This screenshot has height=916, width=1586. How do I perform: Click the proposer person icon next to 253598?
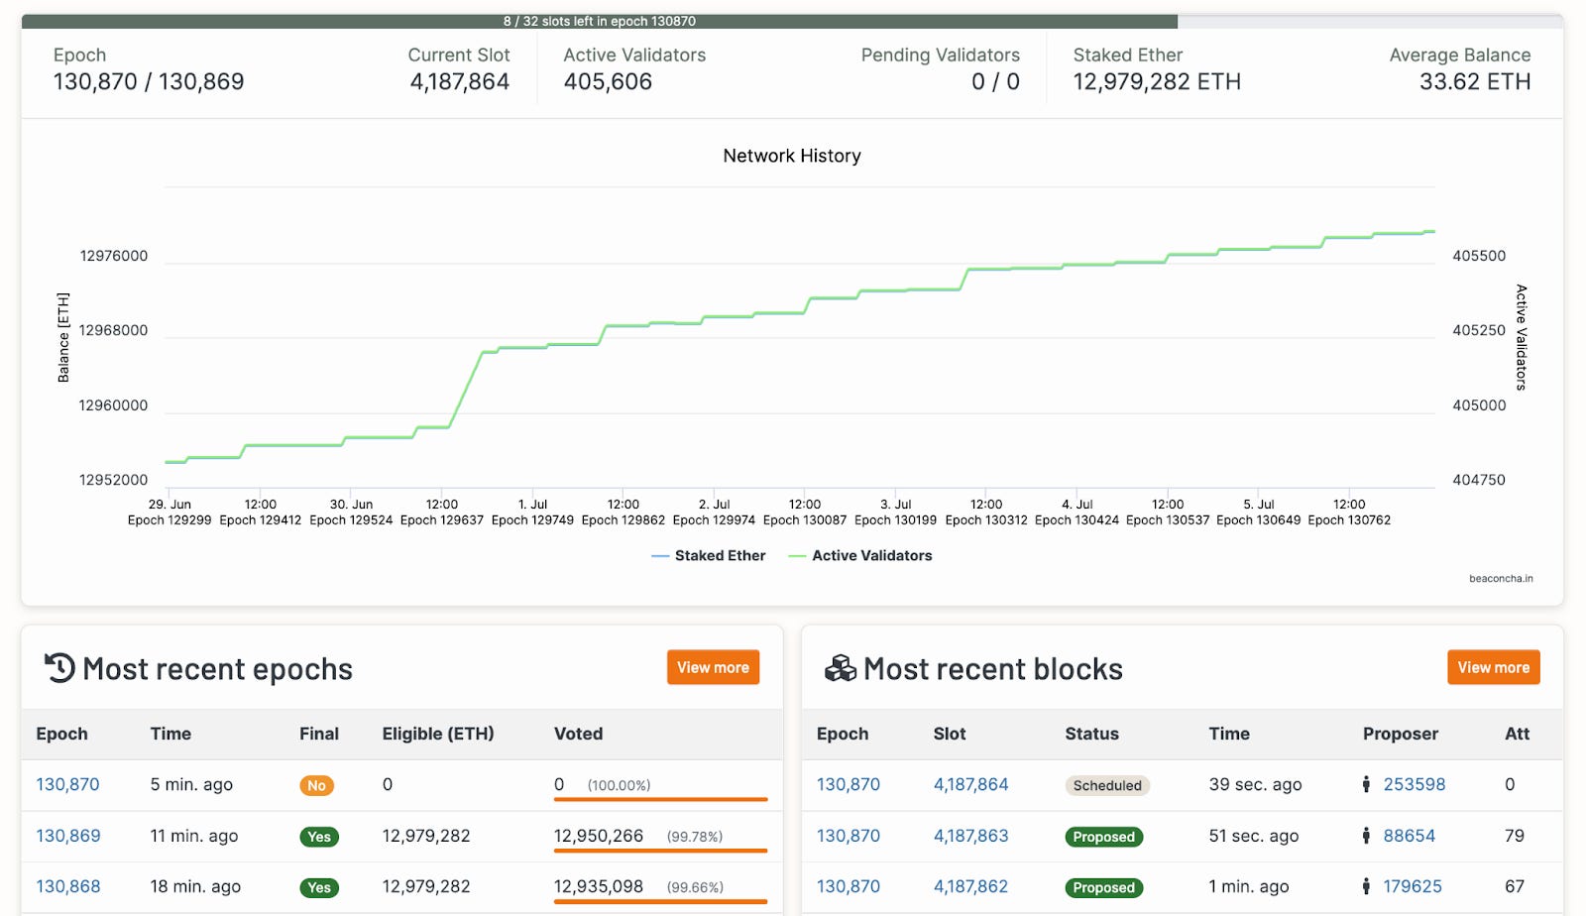click(x=1366, y=784)
